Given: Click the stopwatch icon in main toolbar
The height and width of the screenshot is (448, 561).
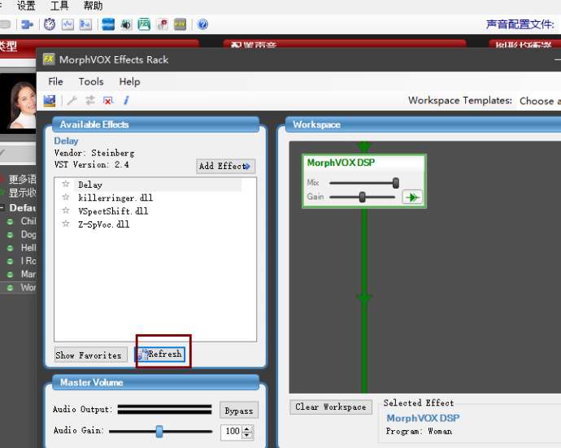Looking at the screenshot, I should [50, 24].
